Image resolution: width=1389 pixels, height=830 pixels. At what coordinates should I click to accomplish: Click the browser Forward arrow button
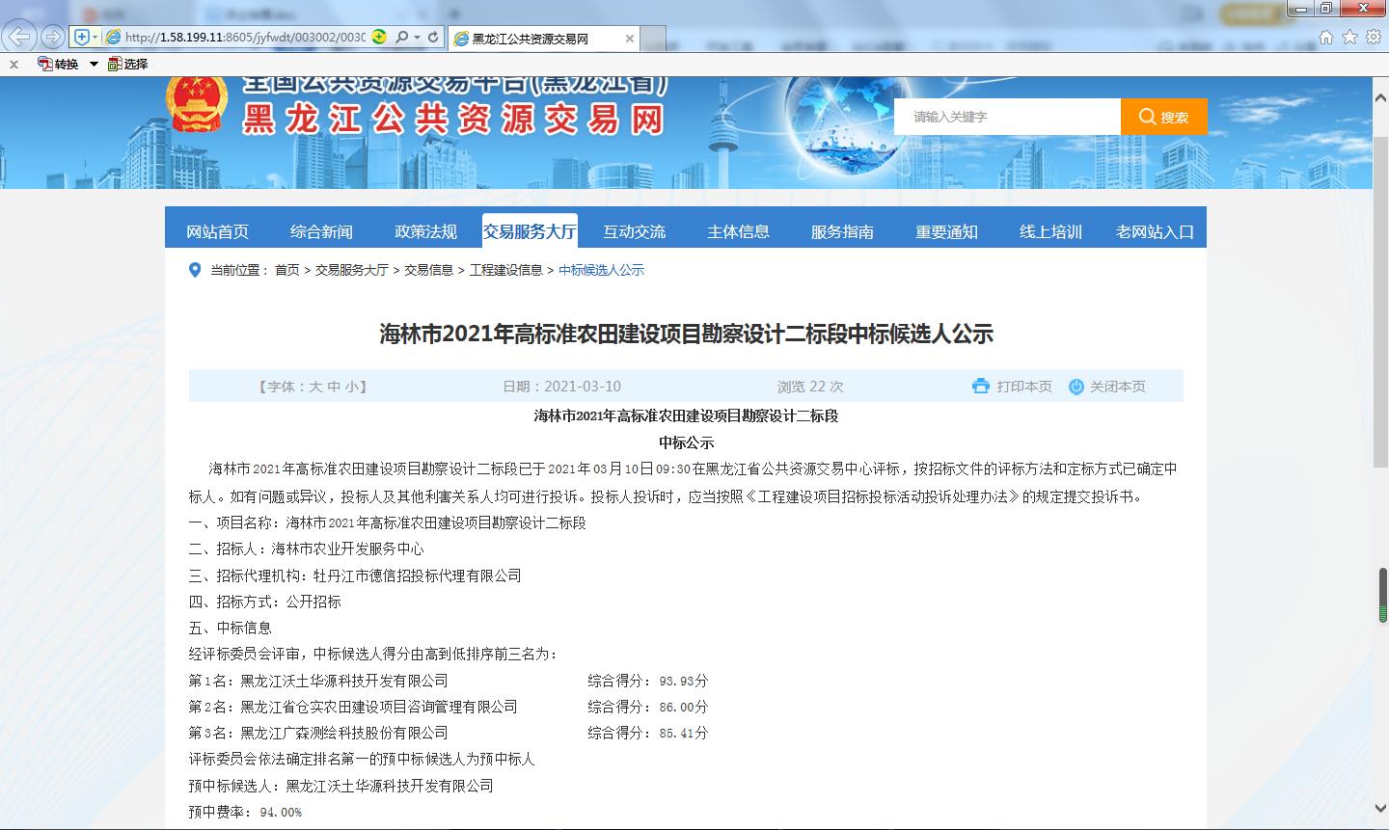pos(53,37)
